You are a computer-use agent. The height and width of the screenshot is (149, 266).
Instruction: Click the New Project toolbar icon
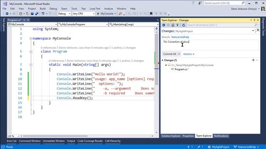(20, 14)
